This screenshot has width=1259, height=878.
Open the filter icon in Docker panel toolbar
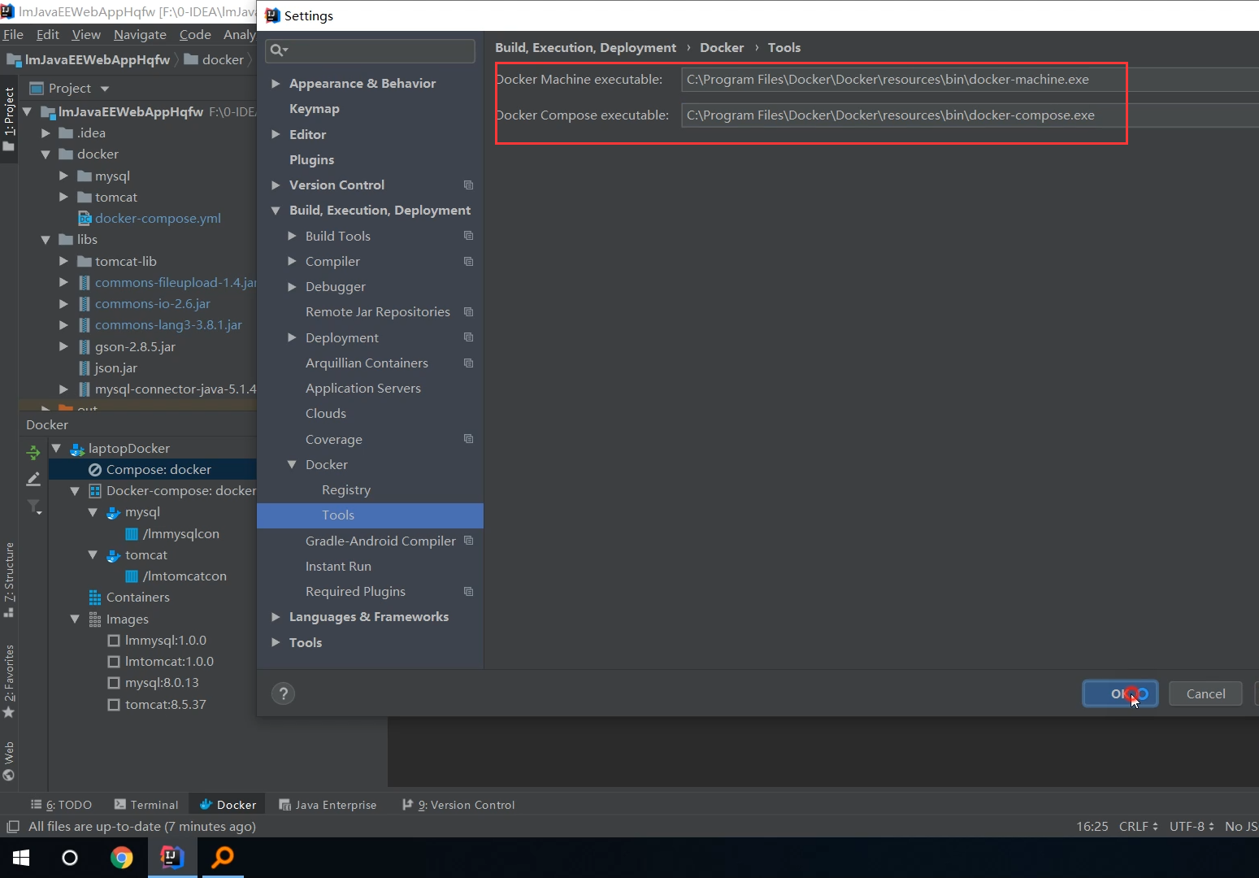[x=33, y=506]
